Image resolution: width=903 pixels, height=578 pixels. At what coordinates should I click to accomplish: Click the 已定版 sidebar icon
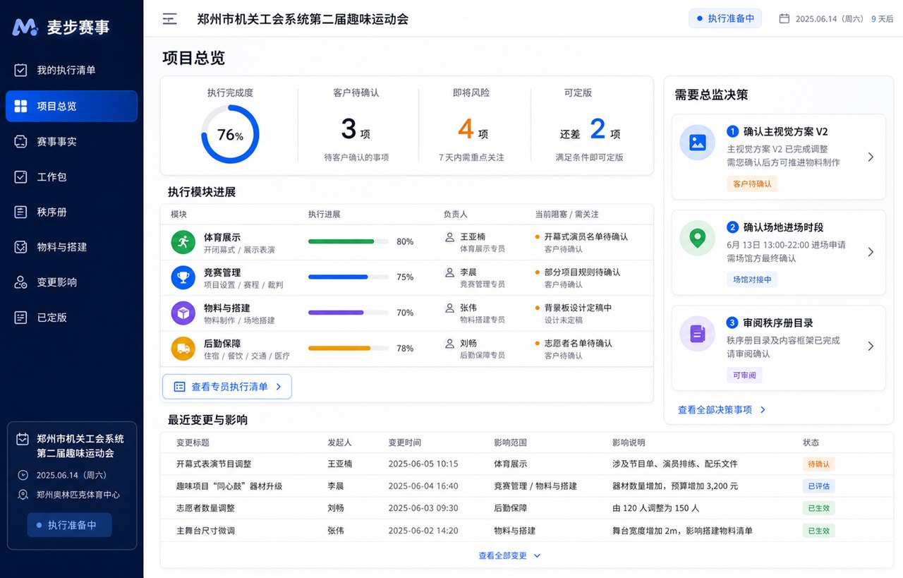point(21,318)
